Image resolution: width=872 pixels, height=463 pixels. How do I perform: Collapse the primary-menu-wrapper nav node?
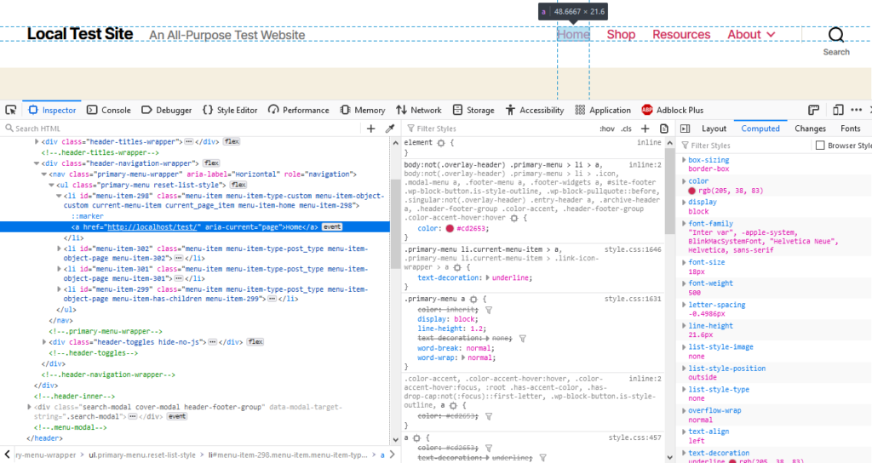tap(44, 174)
